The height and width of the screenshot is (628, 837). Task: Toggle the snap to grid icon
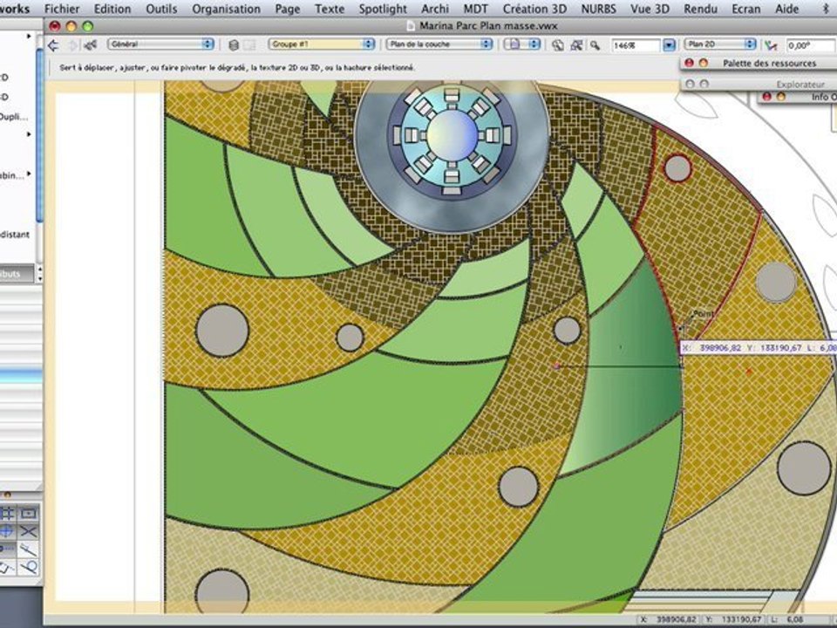[x=8, y=513]
